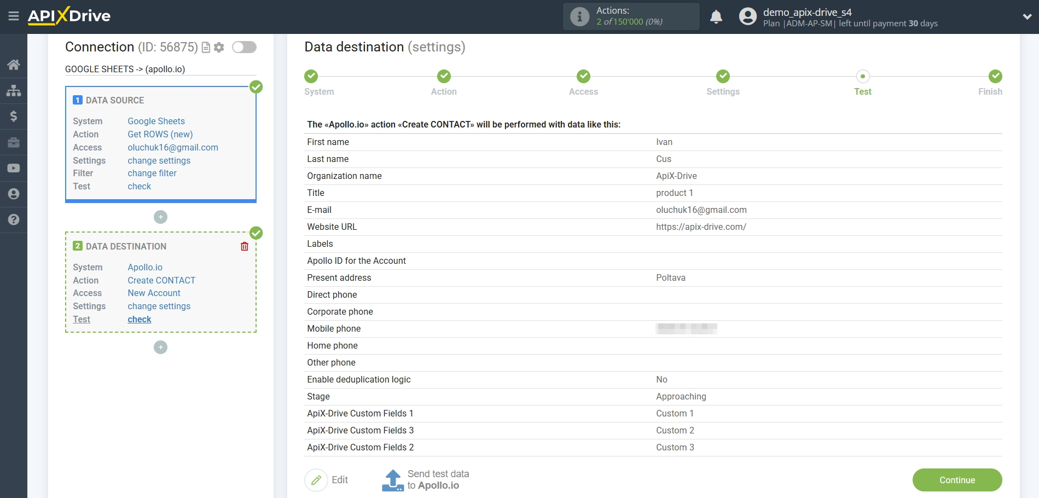Open the Home dashboard icon

tap(14, 65)
